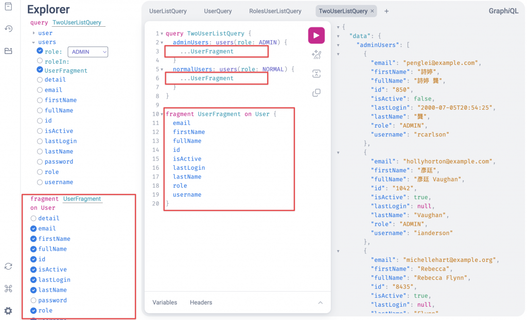This screenshot has width=527, height=320.
Task: Collapse the adminUsers array in response
Action: 338,45
